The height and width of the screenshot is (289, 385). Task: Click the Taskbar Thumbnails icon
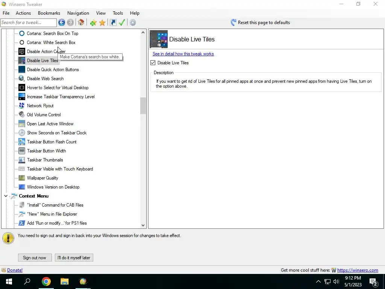click(22, 160)
